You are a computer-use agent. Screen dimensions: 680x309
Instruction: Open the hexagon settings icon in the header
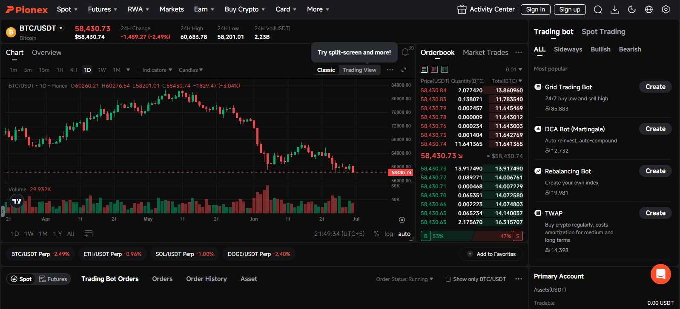pos(666,9)
